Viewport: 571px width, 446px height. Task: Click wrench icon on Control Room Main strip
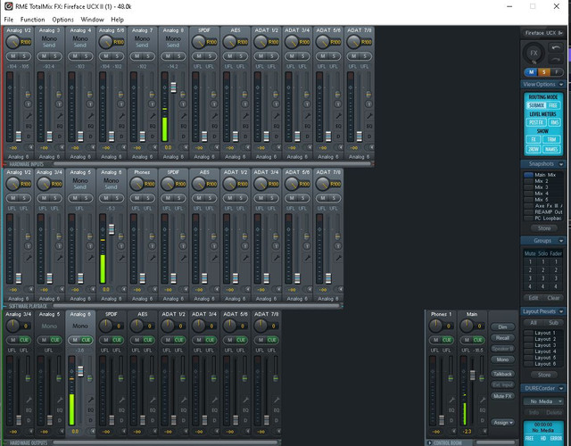[483, 400]
